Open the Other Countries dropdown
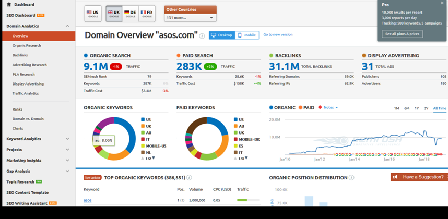The width and height of the screenshot is (448, 219). [190, 18]
